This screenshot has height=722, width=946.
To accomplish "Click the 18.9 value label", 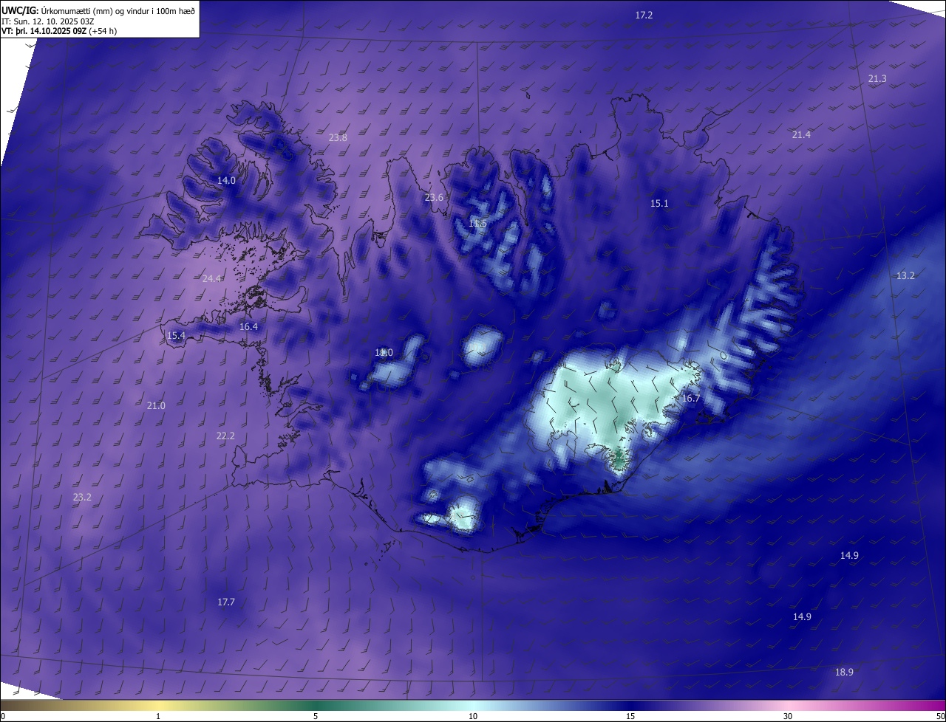I will [x=844, y=672].
